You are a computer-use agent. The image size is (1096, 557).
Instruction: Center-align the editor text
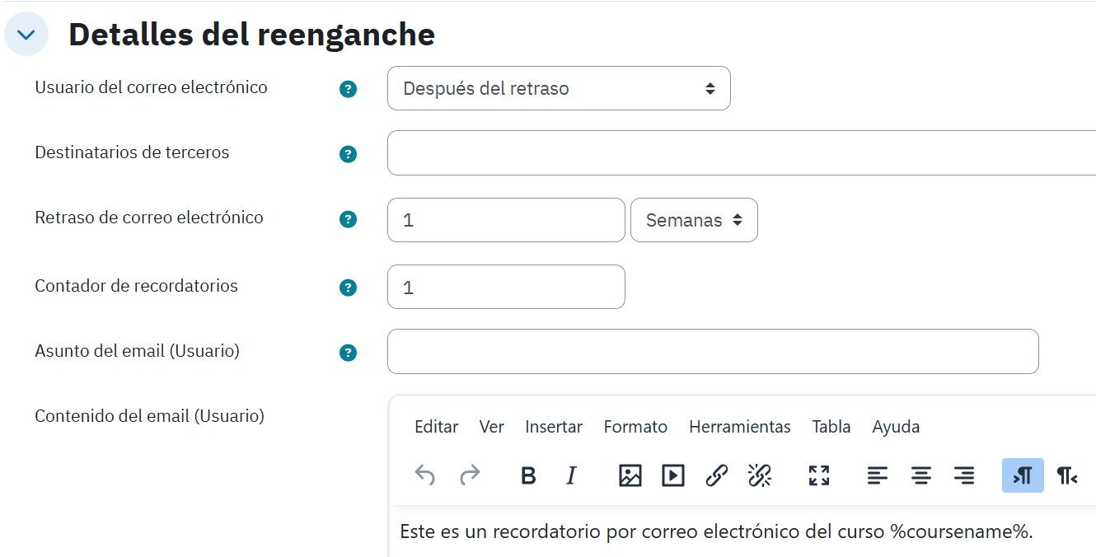pyautogui.click(x=920, y=475)
